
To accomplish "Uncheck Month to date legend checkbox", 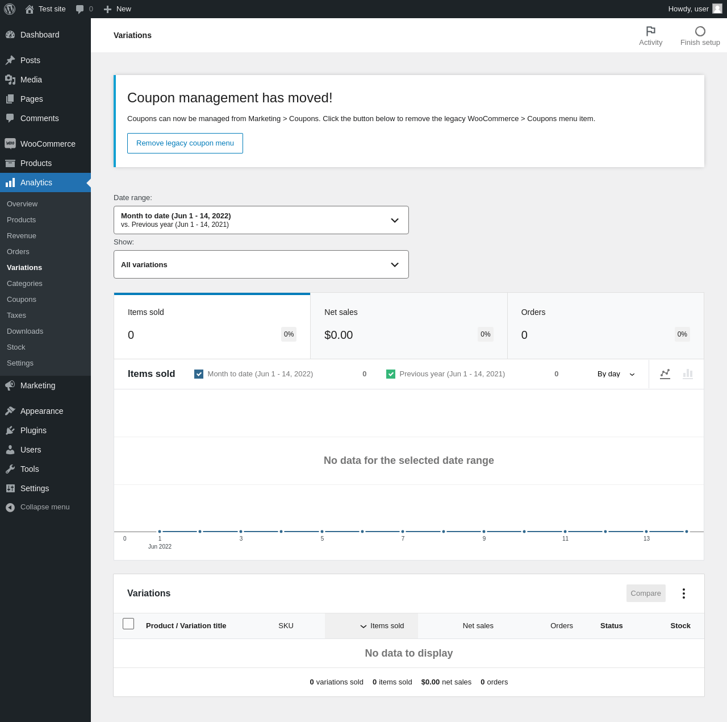I will pos(199,374).
